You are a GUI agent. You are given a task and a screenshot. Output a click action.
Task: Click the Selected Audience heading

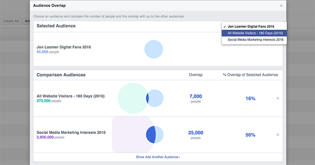pyautogui.click(x=56, y=26)
